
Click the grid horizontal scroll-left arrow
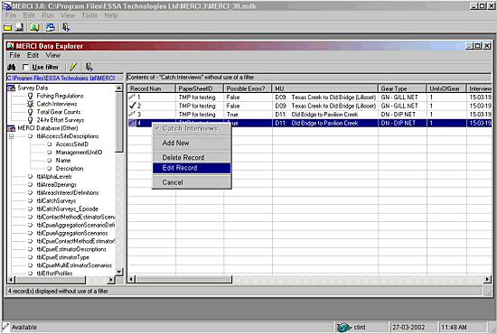click(132, 279)
